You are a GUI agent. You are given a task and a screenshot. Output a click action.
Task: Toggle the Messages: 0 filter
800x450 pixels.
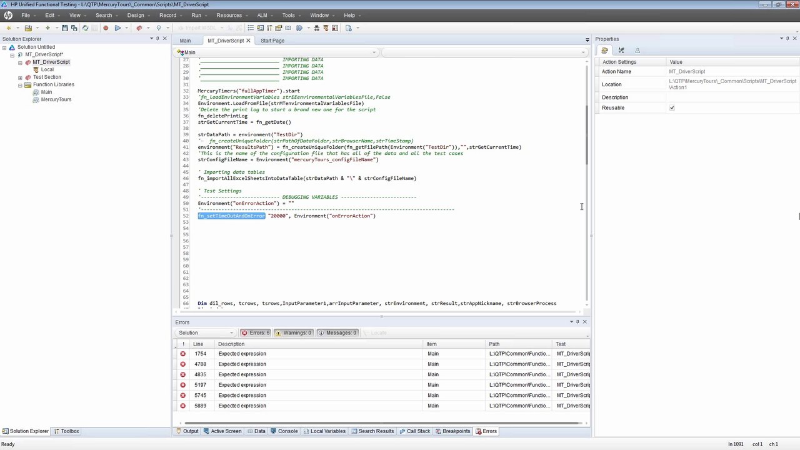coord(337,333)
